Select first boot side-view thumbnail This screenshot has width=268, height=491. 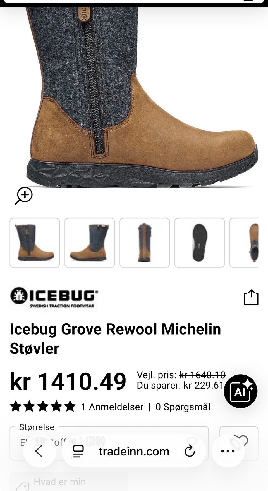tap(35, 243)
